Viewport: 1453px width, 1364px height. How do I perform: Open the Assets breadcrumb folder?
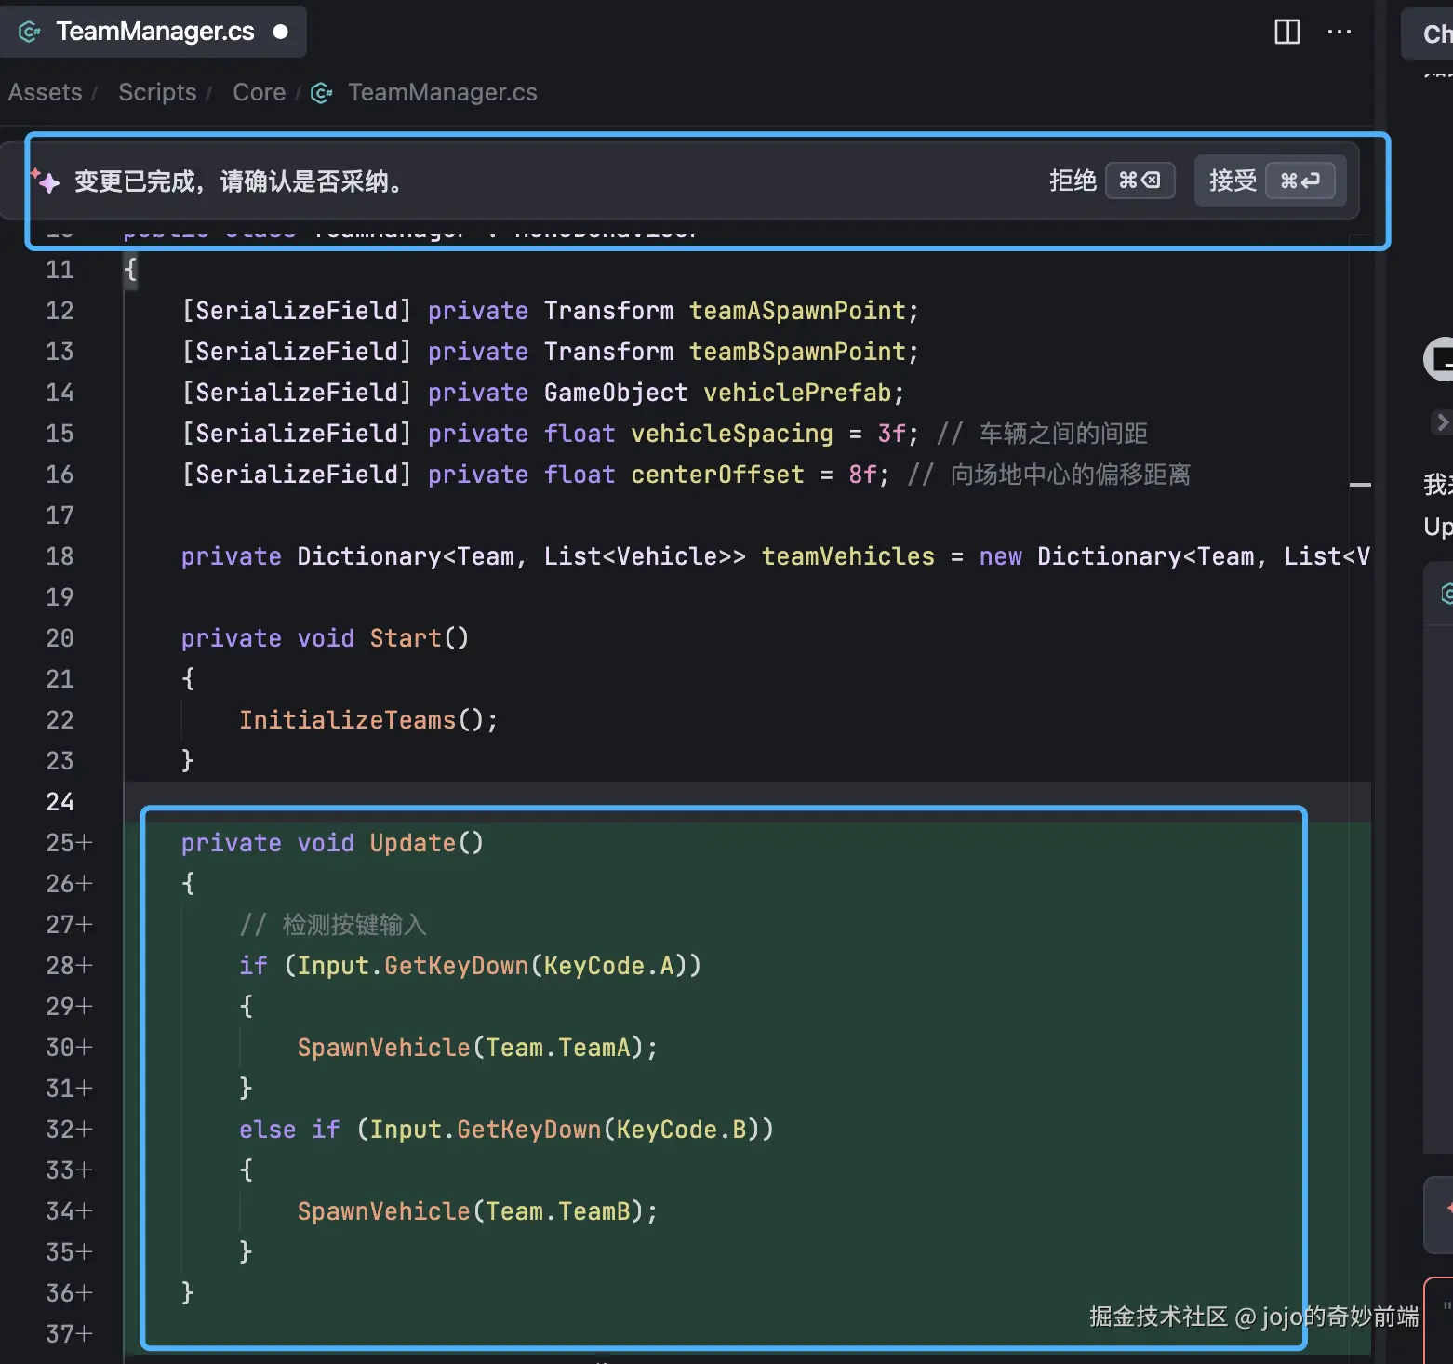(x=46, y=92)
